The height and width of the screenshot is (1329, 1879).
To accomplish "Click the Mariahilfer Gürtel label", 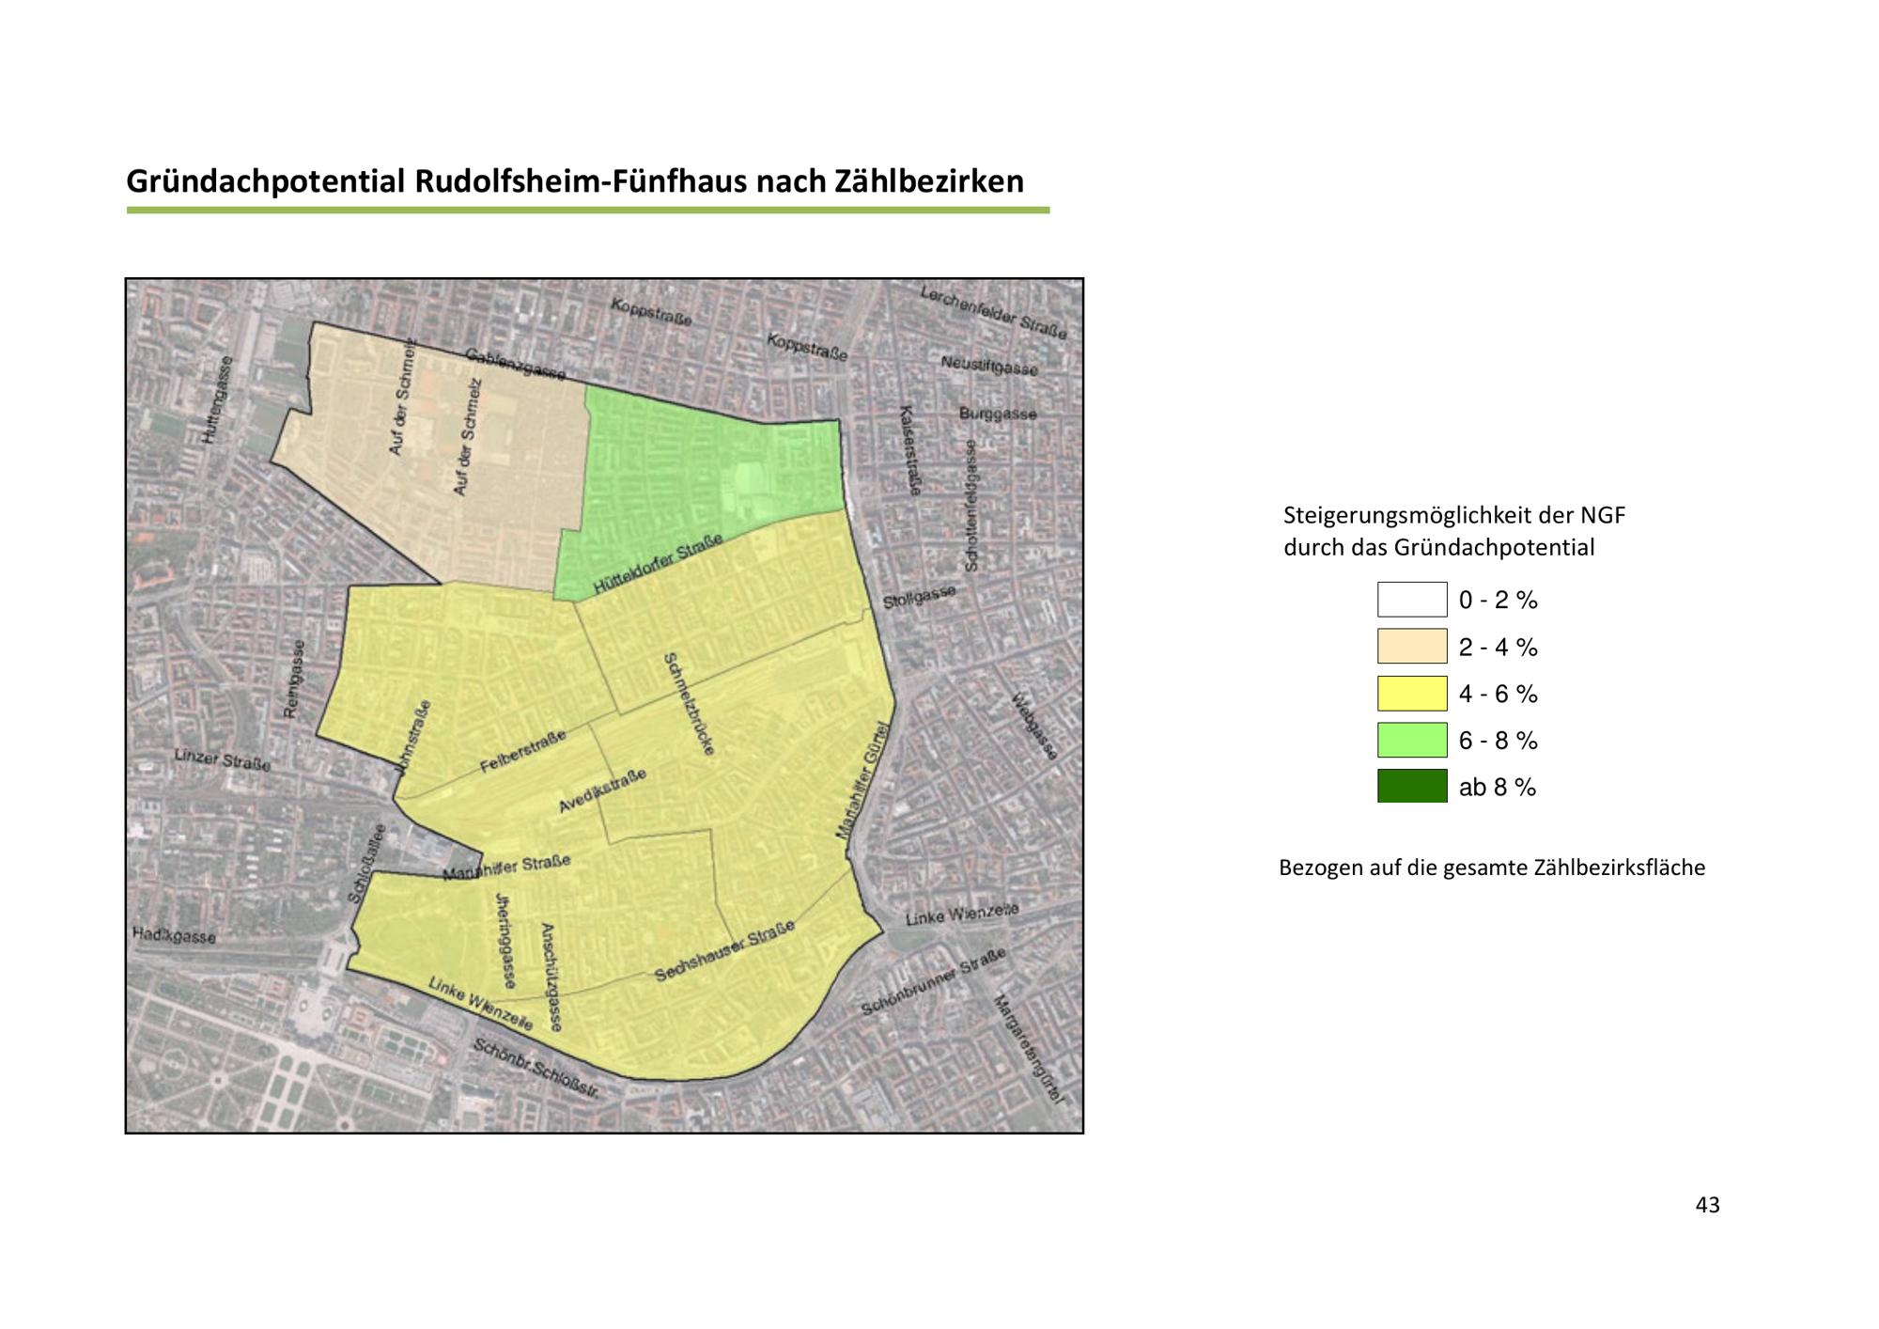I will click(862, 778).
